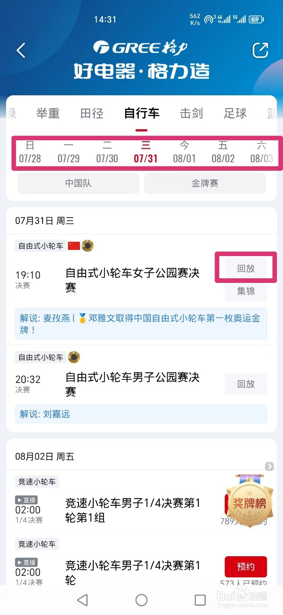This screenshot has width=283, height=615.
Task: Tap the back arrow icon
Action: tap(21, 50)
